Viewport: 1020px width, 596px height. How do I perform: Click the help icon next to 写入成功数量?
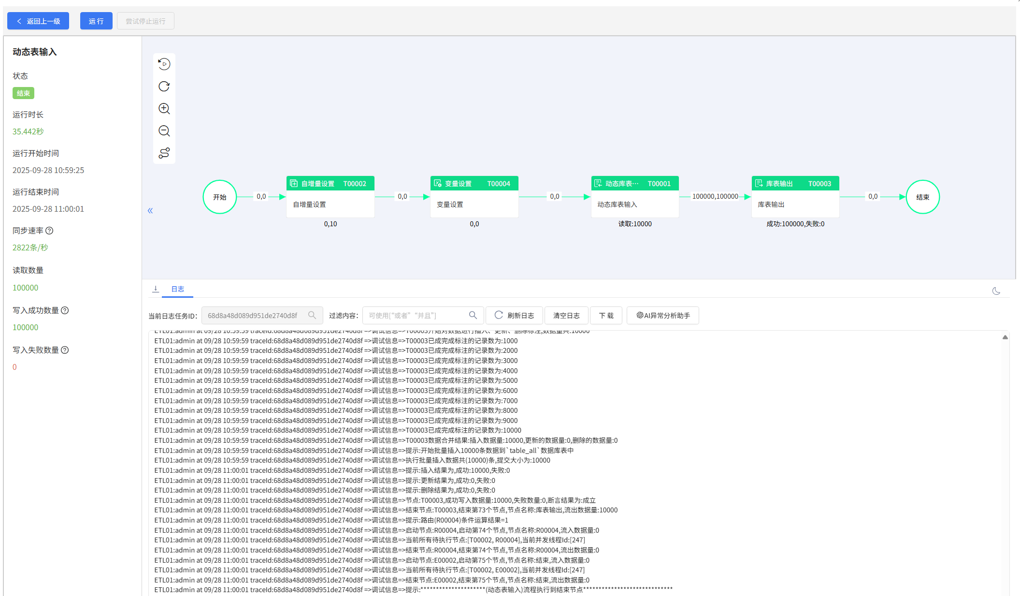65,310
